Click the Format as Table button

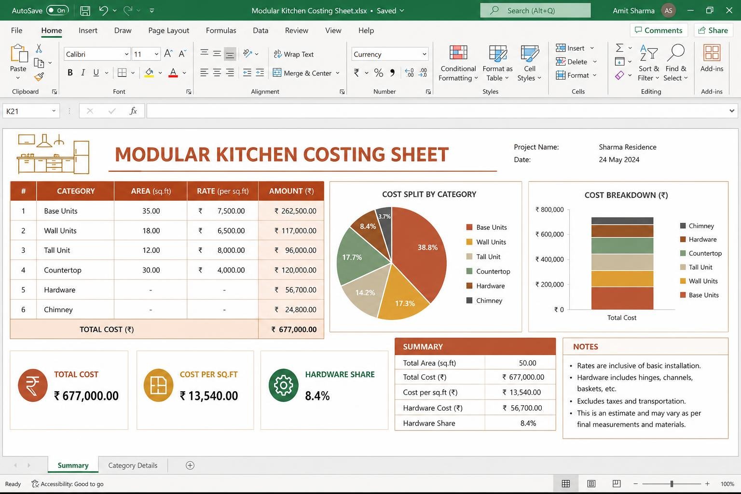(497, 63)
